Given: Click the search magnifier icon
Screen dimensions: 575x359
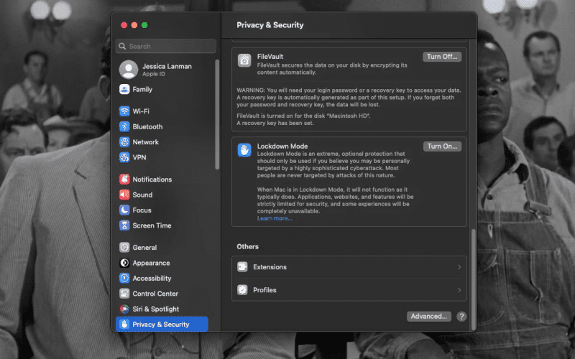Looking at the screenshot, I should pyautogui.click(x=122, y=46).
